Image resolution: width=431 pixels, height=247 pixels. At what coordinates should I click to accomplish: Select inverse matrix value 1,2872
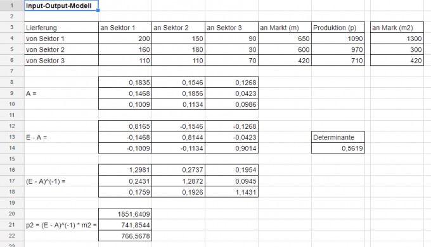pyautogui.click(x=178, y=181)
